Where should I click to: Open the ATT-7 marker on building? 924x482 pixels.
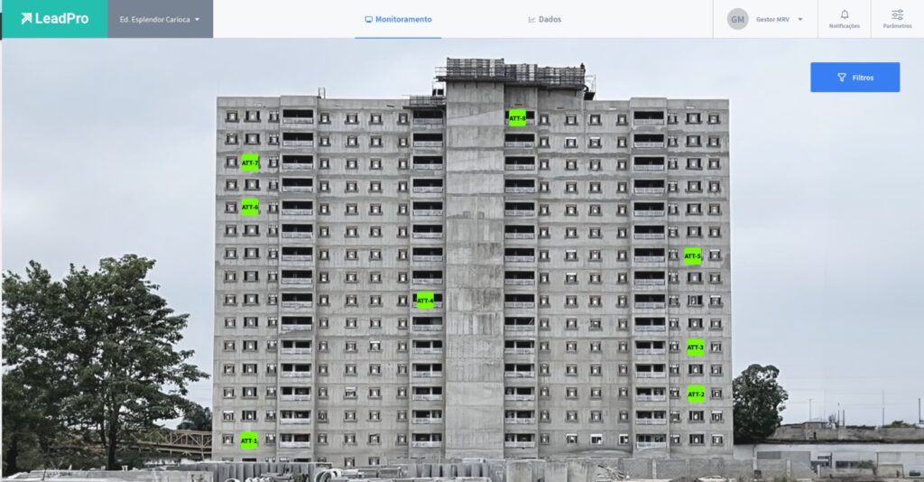pyautogui.click(x=250, y=163)
